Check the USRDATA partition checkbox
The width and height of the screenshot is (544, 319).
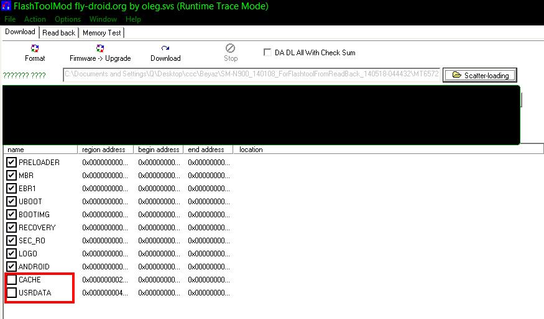(x=12, y=293)
